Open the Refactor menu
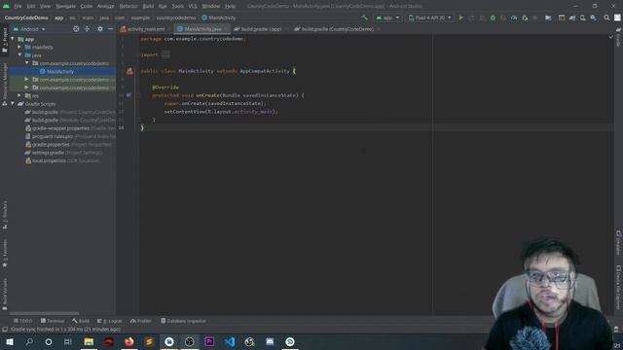623x350 pixels. click(x=128, y=6)
